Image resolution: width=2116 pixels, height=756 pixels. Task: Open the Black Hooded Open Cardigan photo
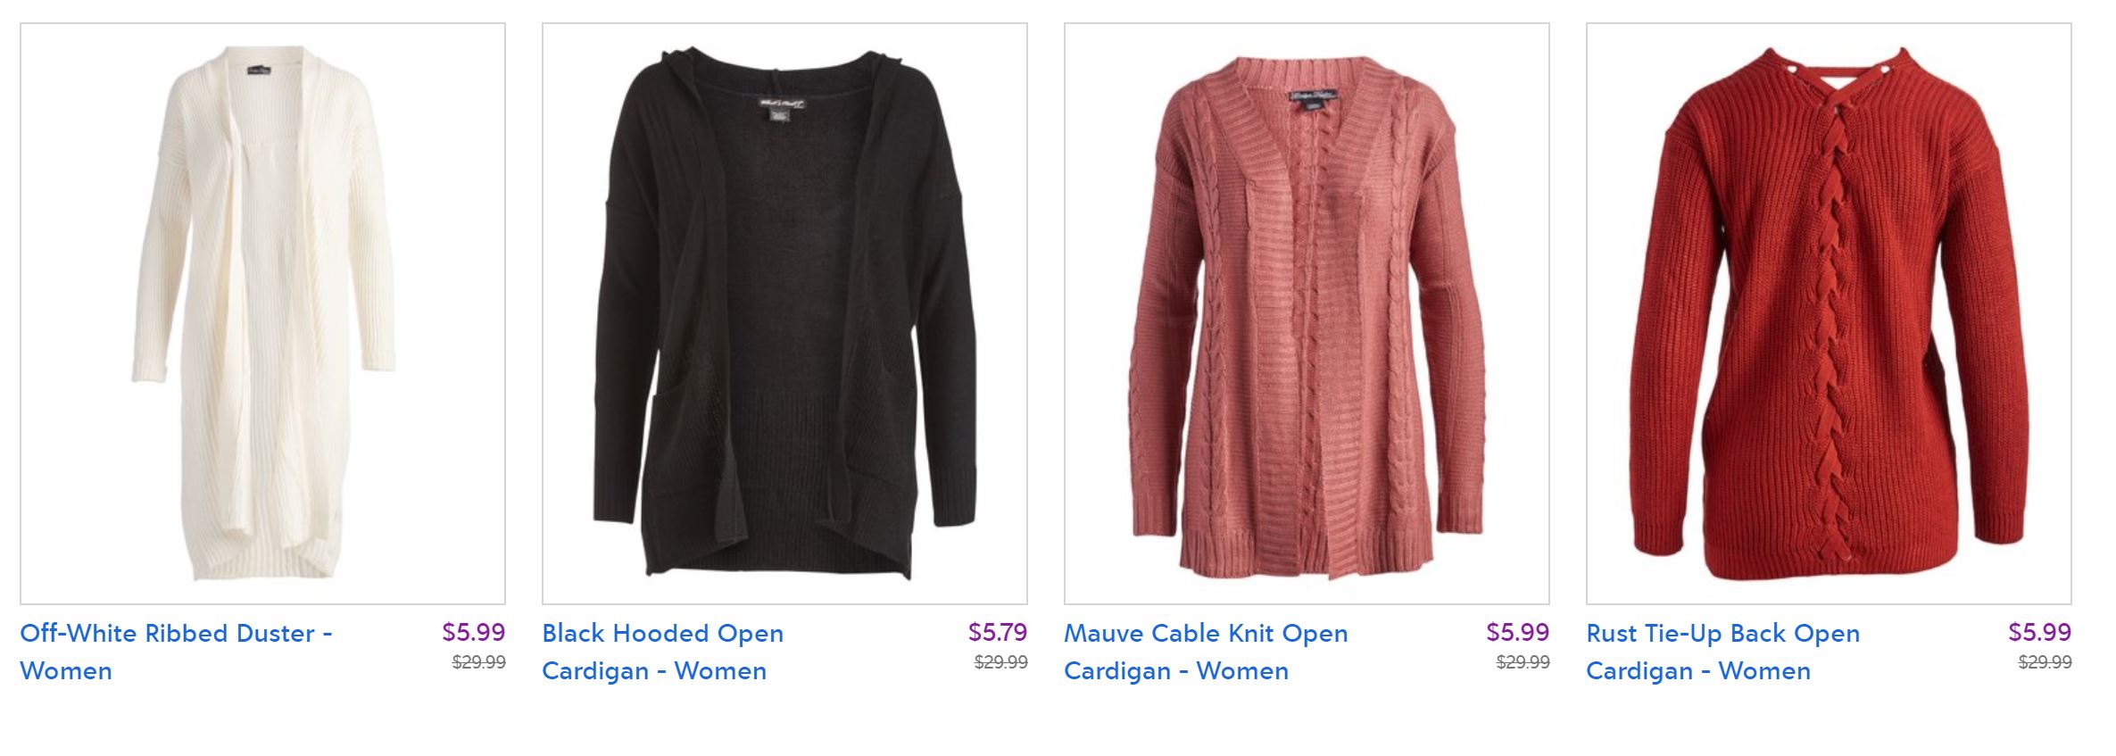[784, 312]
